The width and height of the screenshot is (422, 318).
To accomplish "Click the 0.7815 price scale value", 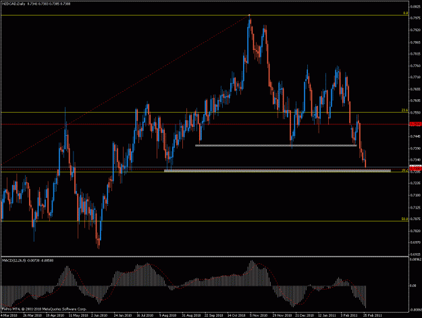I will point(415,54).
